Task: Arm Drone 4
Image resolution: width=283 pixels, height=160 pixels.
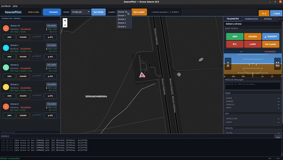Action: pyautogui.click(x=9, y=115)
